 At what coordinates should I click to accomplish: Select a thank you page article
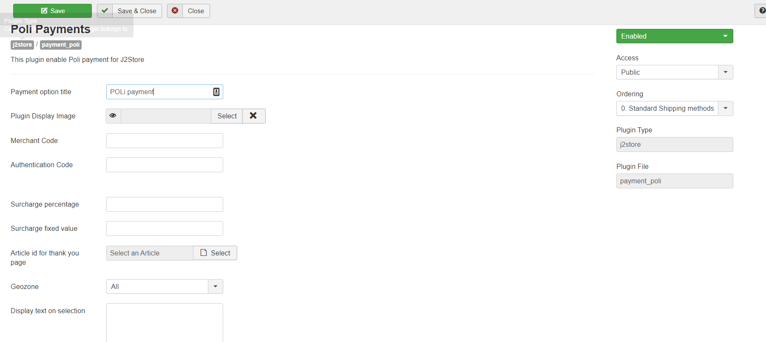[215, 253]
